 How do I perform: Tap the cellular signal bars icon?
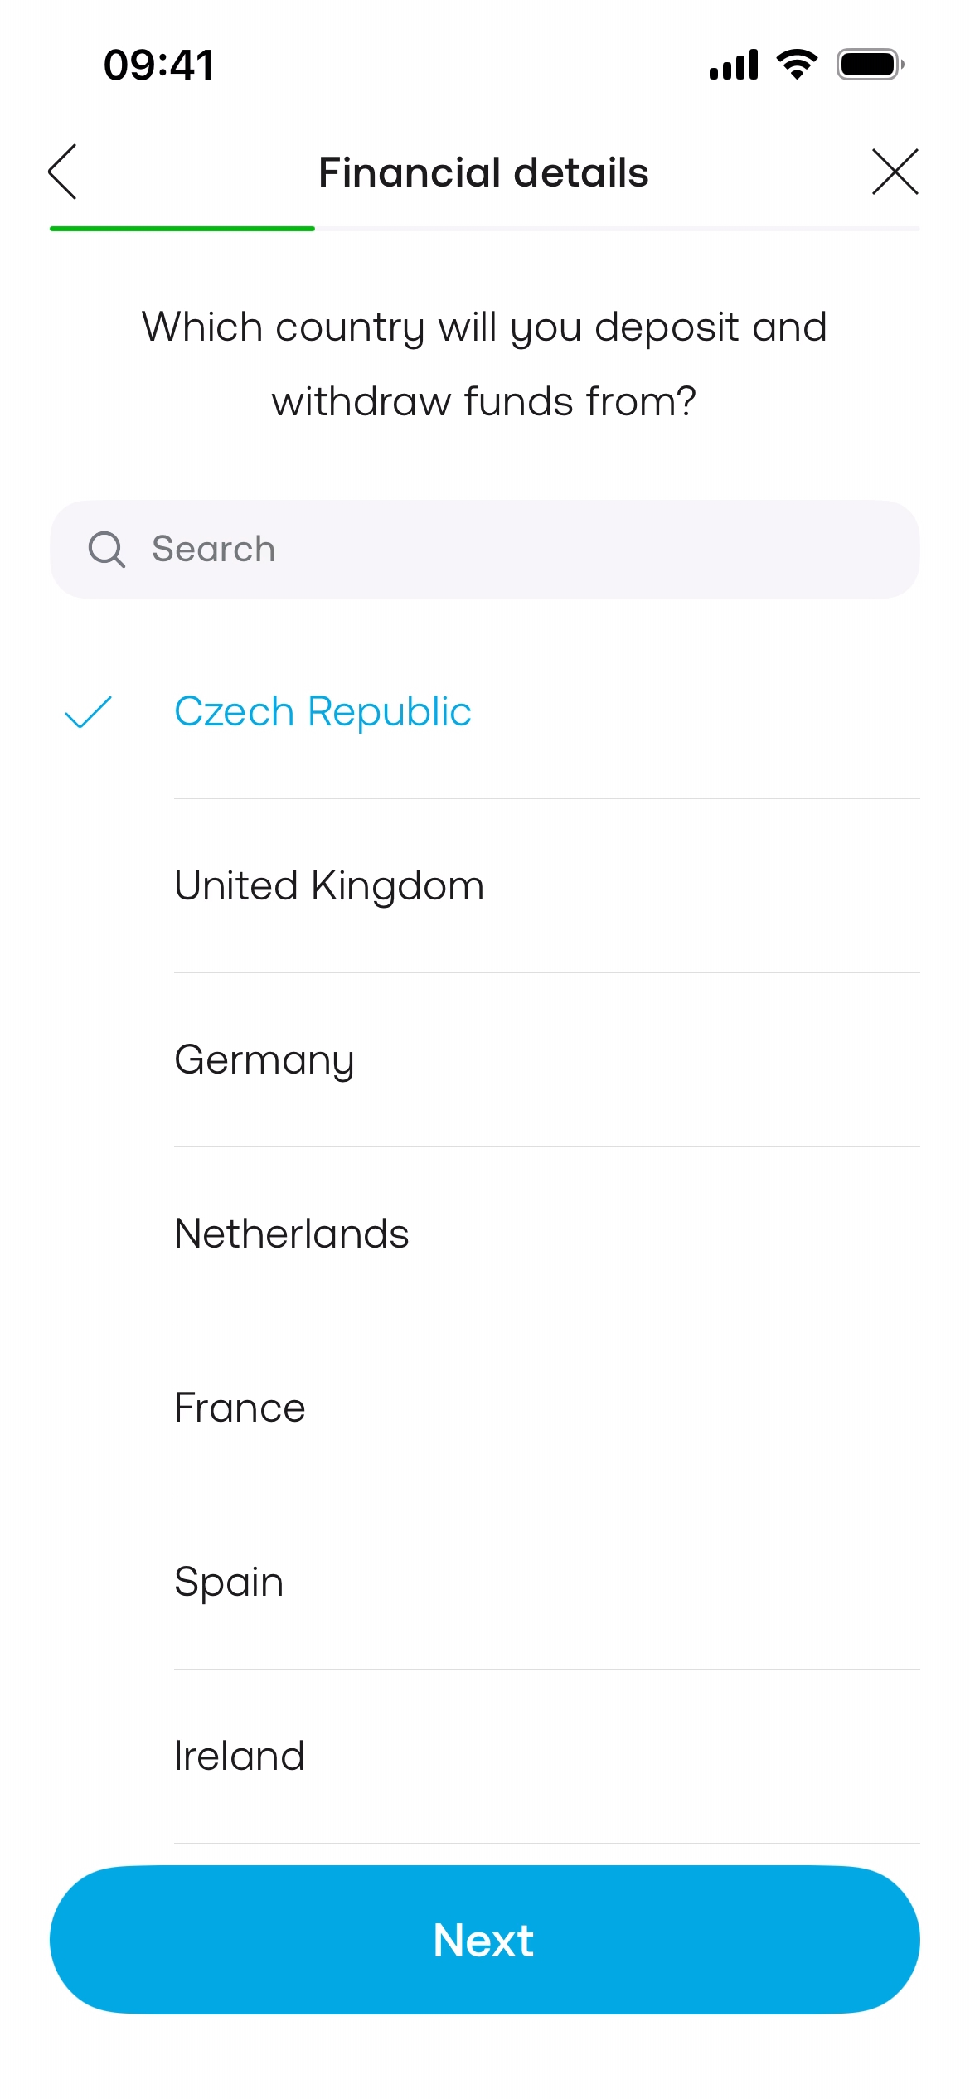coord(734,65)
